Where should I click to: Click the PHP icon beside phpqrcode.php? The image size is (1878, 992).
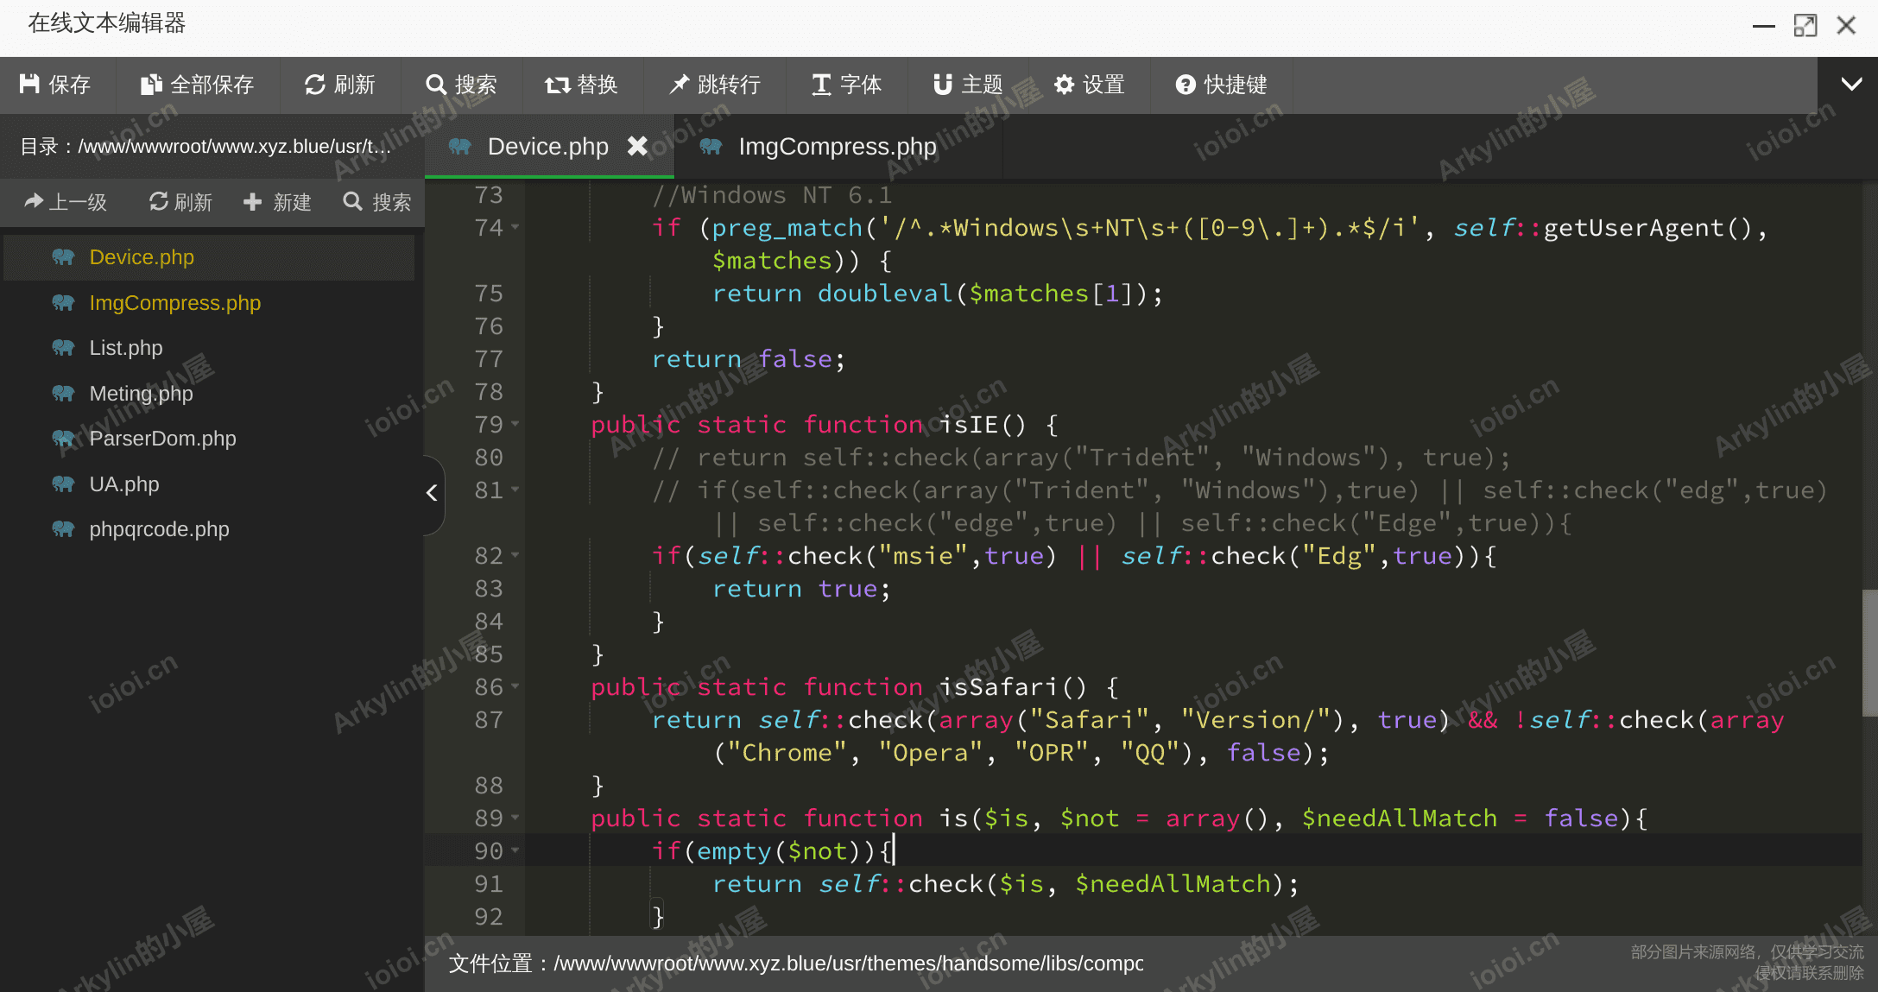click(63, 529)
